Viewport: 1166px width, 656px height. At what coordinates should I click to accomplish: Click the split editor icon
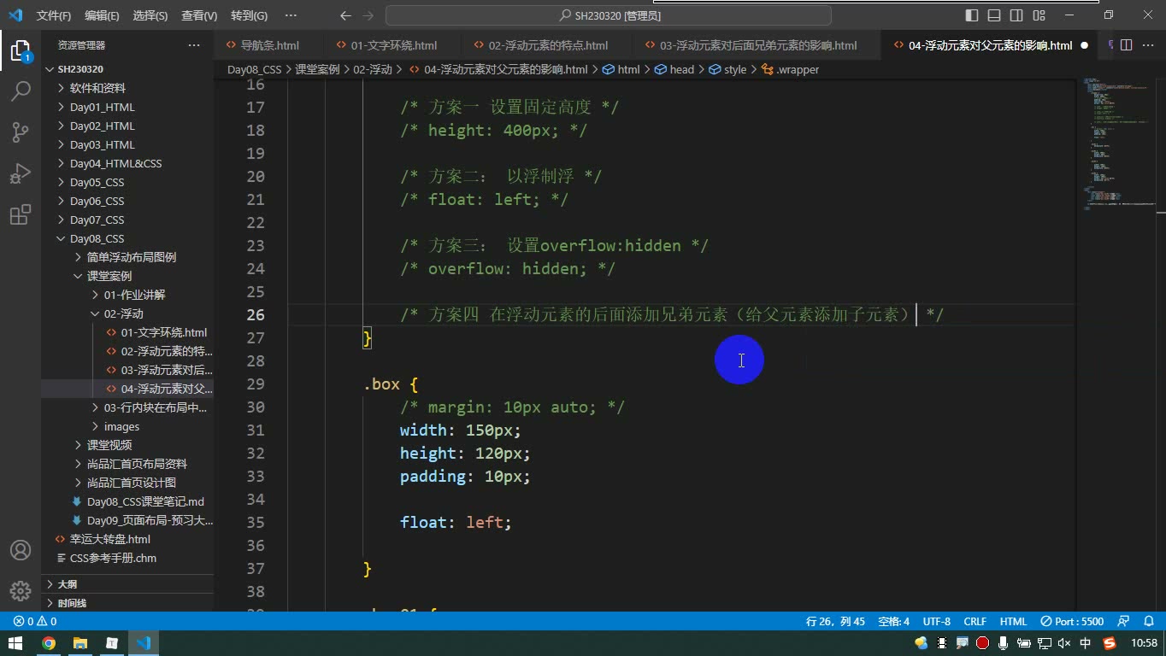pyautogui.click(x=1127, y=45)
